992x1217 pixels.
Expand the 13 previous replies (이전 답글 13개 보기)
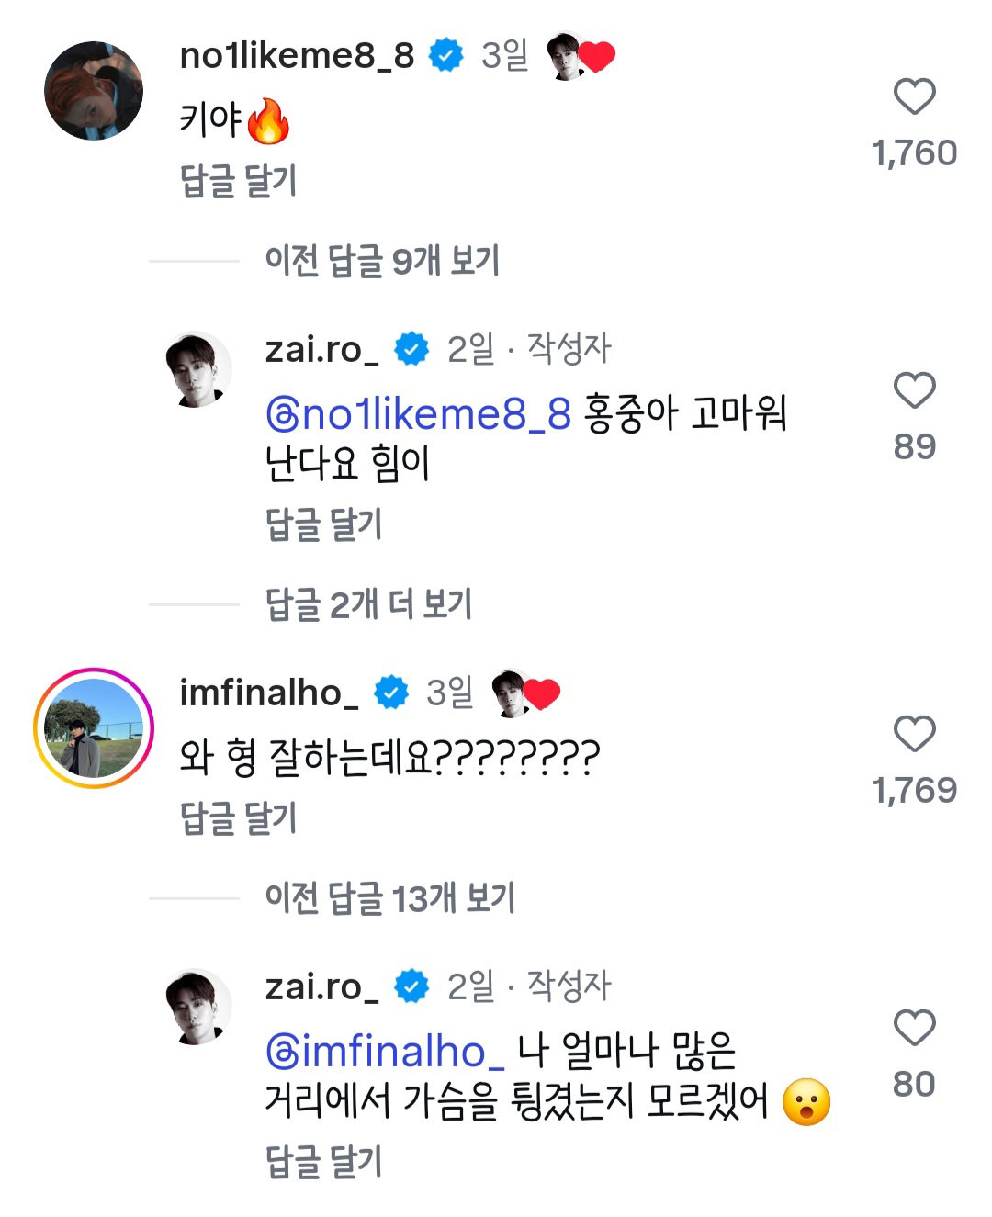point(389,898)
